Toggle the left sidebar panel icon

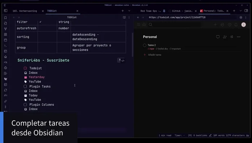[x=6, y=11]
